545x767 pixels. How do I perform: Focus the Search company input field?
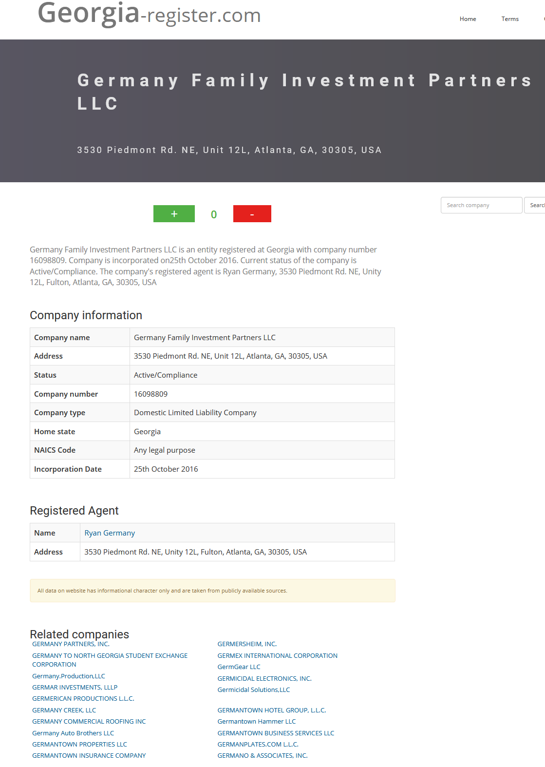click(x=481, y=205)
